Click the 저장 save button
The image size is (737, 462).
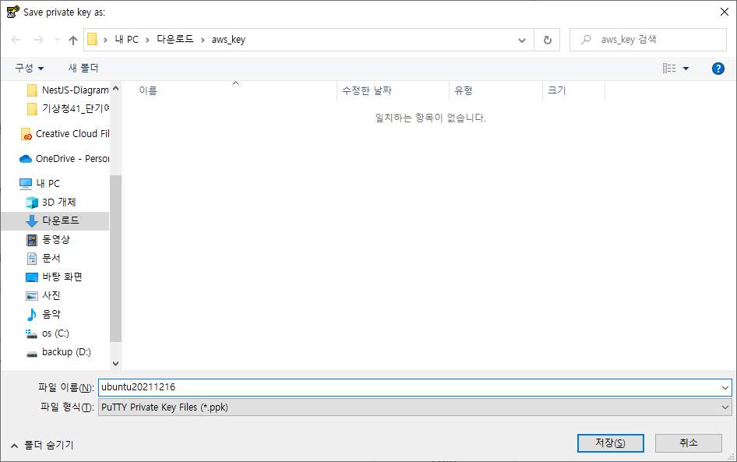pos(611,443)
